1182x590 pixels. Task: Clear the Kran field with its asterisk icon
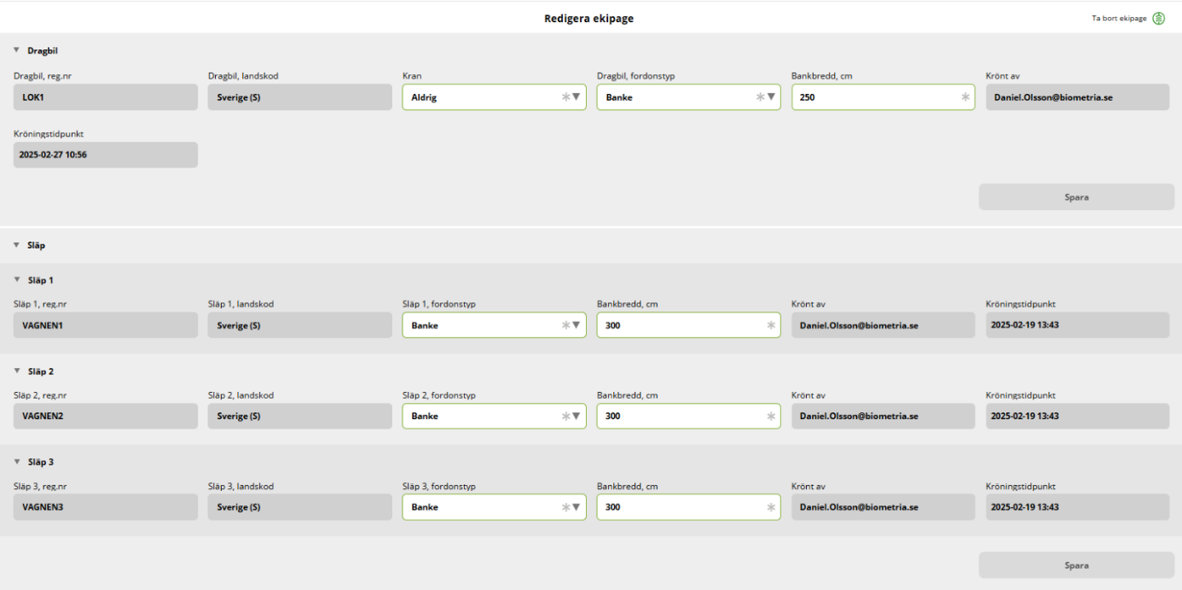(x=566, y=97)
